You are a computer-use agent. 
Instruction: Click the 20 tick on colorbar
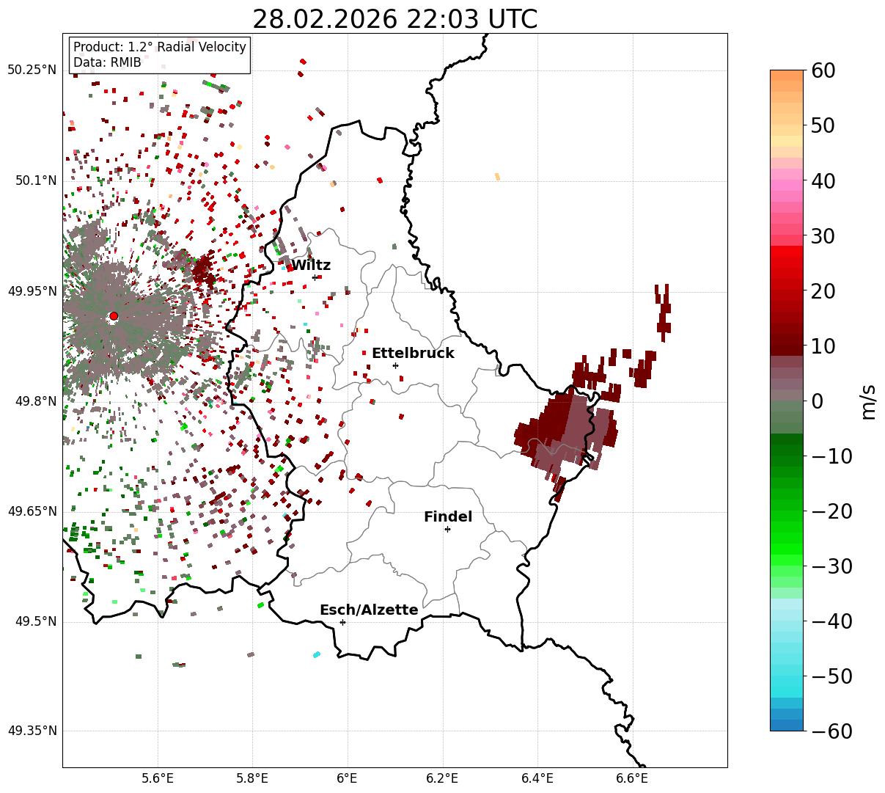(824, 290)
